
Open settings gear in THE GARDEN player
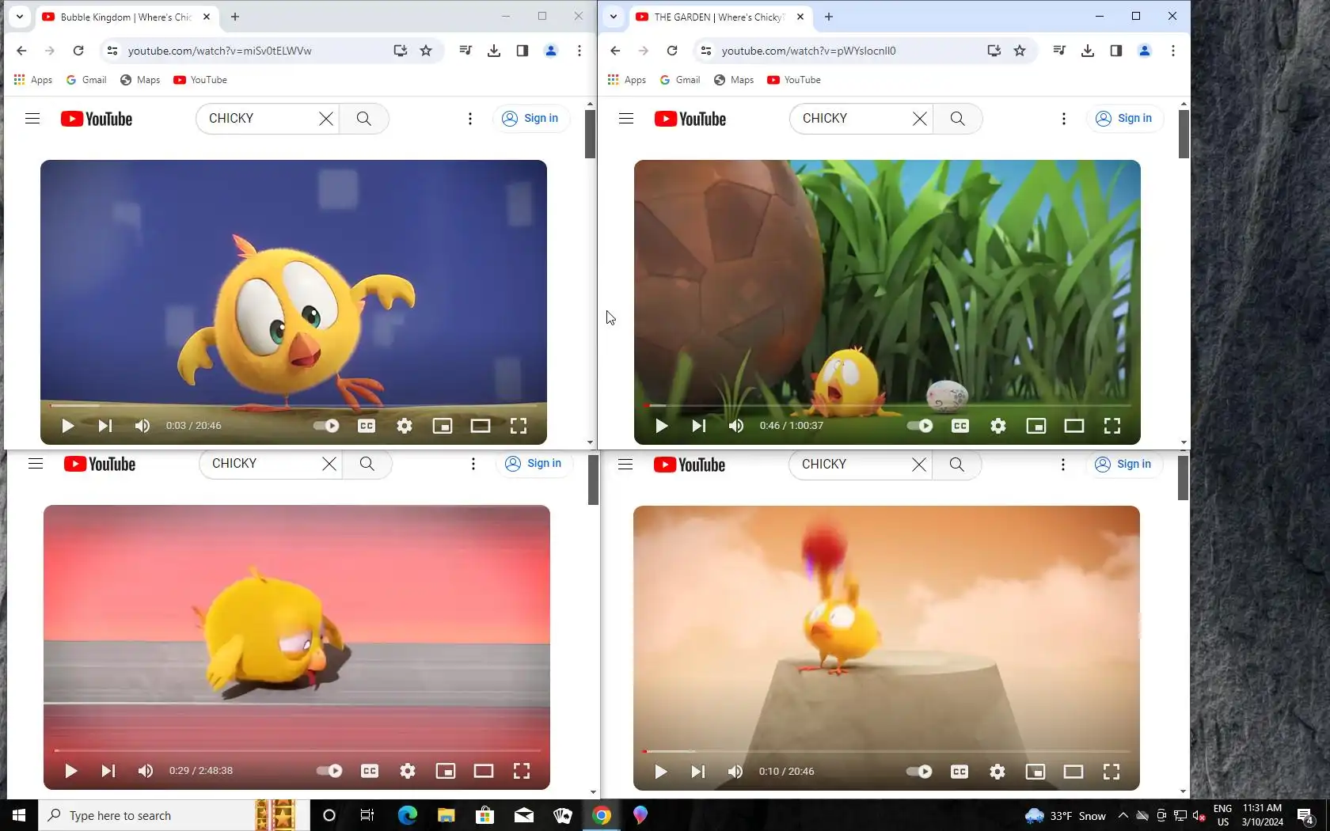(998, 426)
